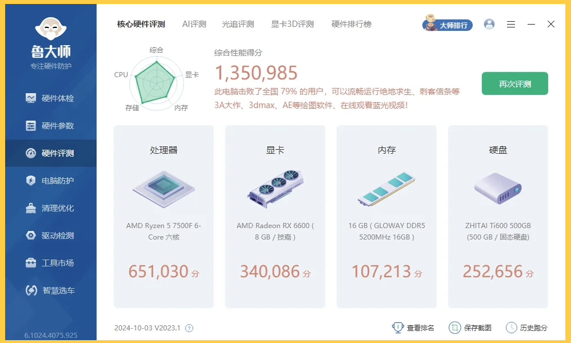Open 驱动检测 from the sidebar
The image size is (571, 343).
coord(51,236)
